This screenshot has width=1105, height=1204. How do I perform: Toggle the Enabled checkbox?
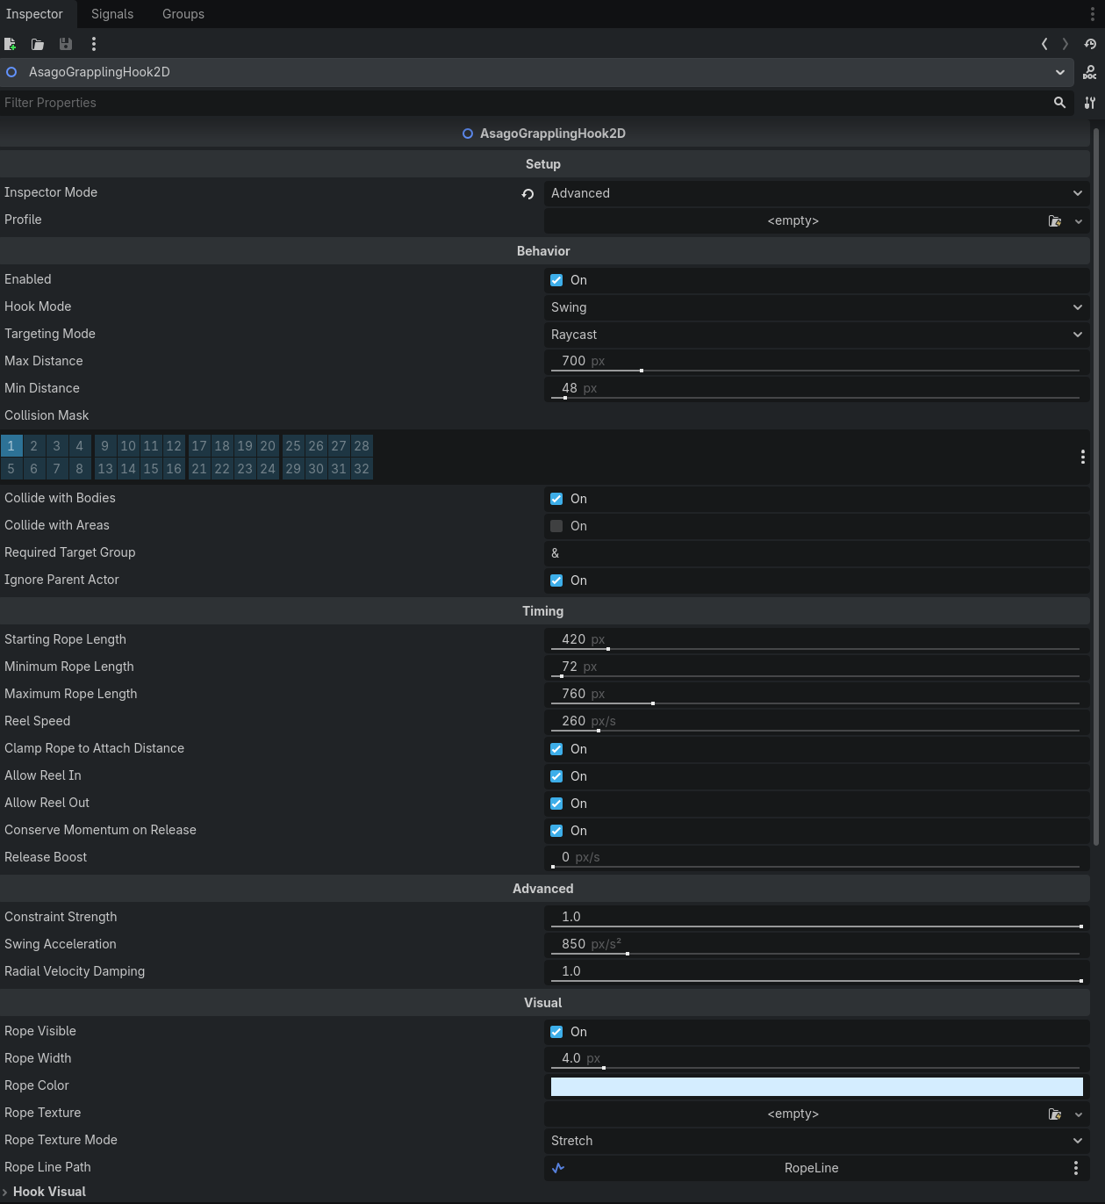click(x=556, y=280)
